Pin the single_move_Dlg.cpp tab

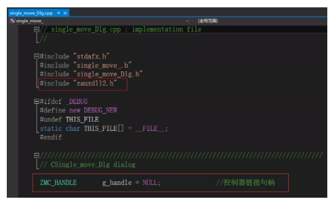tap(59, 13)
